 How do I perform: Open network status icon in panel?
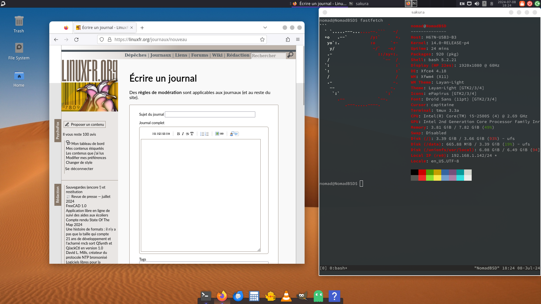tap(469, 4)
